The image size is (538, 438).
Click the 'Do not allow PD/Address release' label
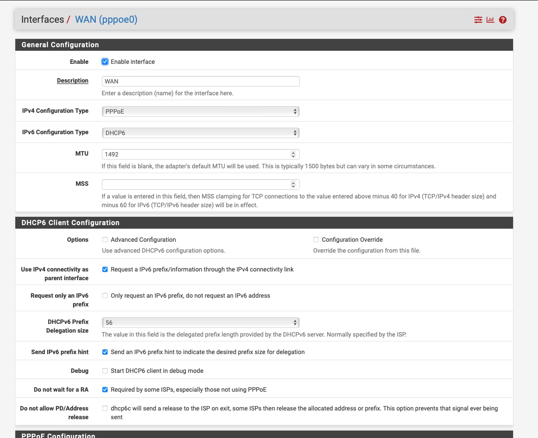pyautogui.click(x=54, y=413)
